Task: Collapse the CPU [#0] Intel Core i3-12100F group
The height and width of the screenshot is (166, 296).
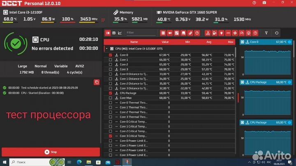Action: [x=106, y=48]
